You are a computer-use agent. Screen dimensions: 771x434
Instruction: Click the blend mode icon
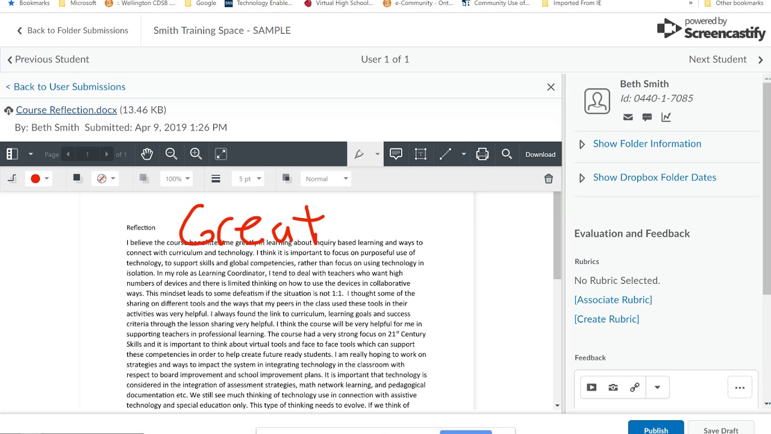(286, 178)
